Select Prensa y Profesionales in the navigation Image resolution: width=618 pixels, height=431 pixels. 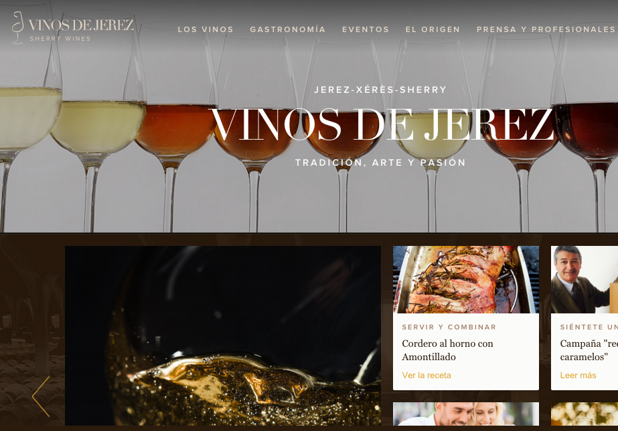(x=546, y=29)
